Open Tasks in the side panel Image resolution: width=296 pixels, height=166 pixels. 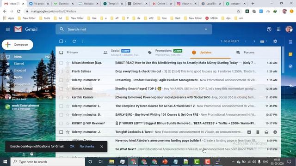290,66
